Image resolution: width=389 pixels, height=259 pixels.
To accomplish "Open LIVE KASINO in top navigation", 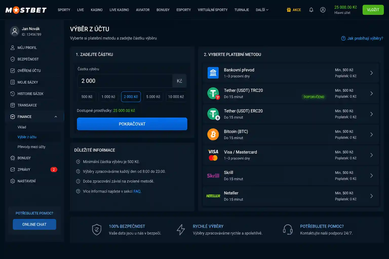I will (119, 10).
